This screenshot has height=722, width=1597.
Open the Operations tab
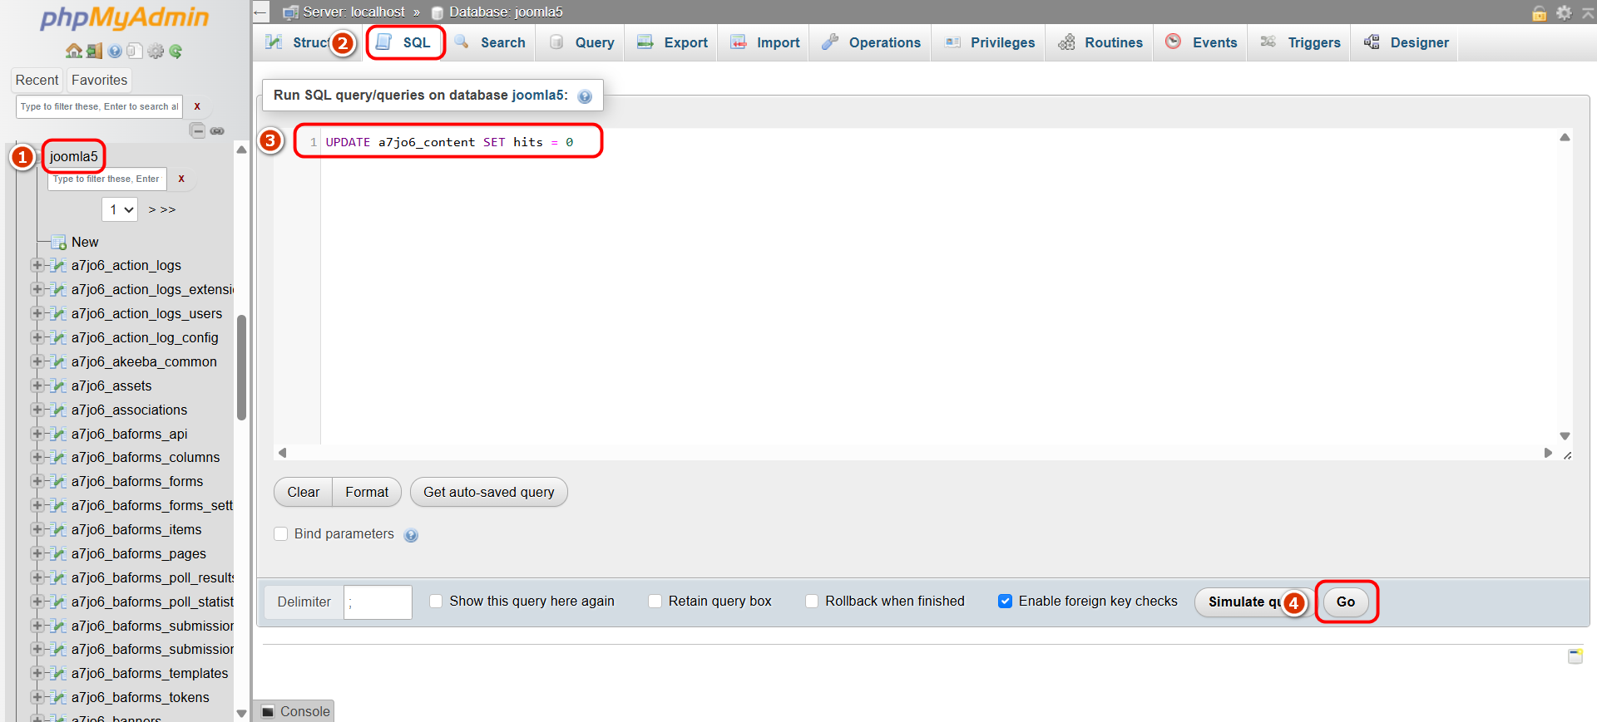(871, 42)
